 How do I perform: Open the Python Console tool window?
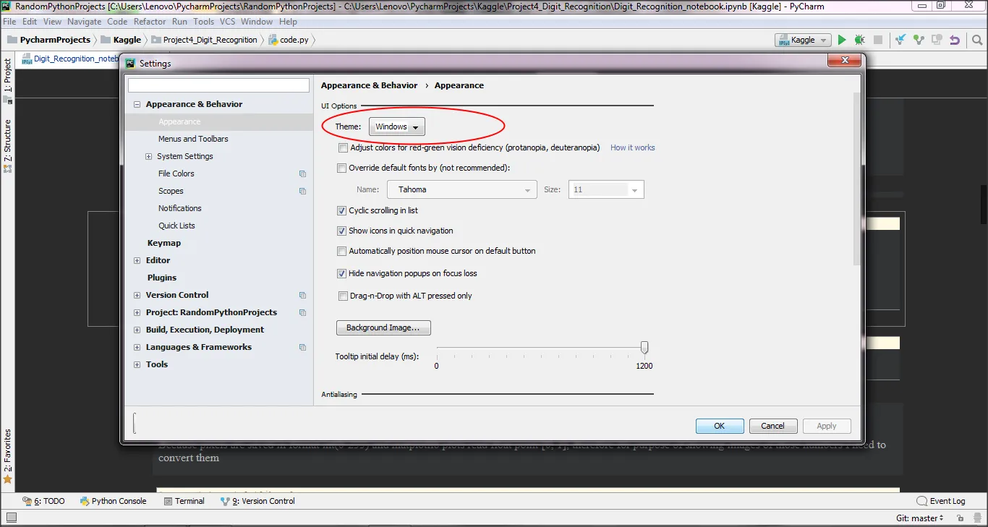(x=114, y=501)
